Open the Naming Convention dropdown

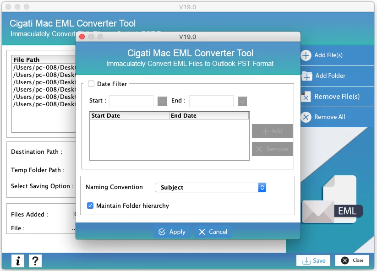(x=210, y=187)
